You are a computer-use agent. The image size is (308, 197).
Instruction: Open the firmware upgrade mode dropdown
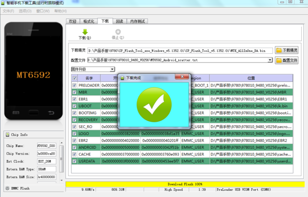click(112, 69)
